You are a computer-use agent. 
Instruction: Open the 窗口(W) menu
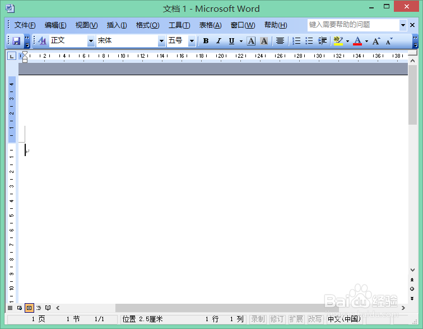coord(243,25)
